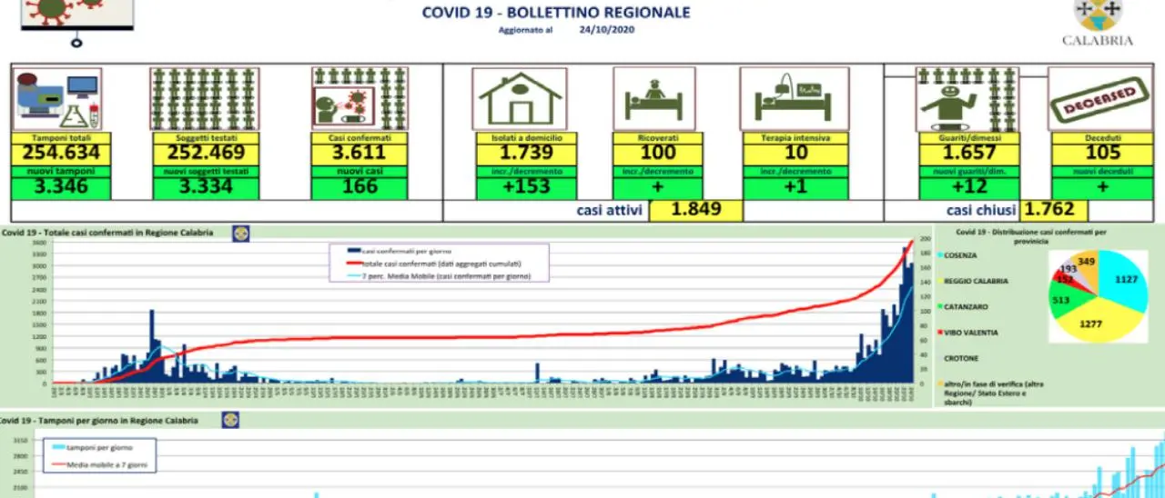The image size is (1165, 498).
Task: Select the cyan Cosenza pie slice 1127
Action: click(1125, 281)
